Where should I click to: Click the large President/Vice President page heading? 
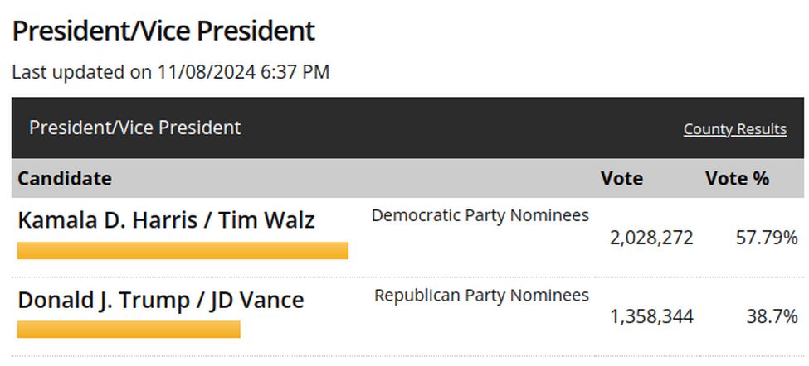tap(163, 31)
